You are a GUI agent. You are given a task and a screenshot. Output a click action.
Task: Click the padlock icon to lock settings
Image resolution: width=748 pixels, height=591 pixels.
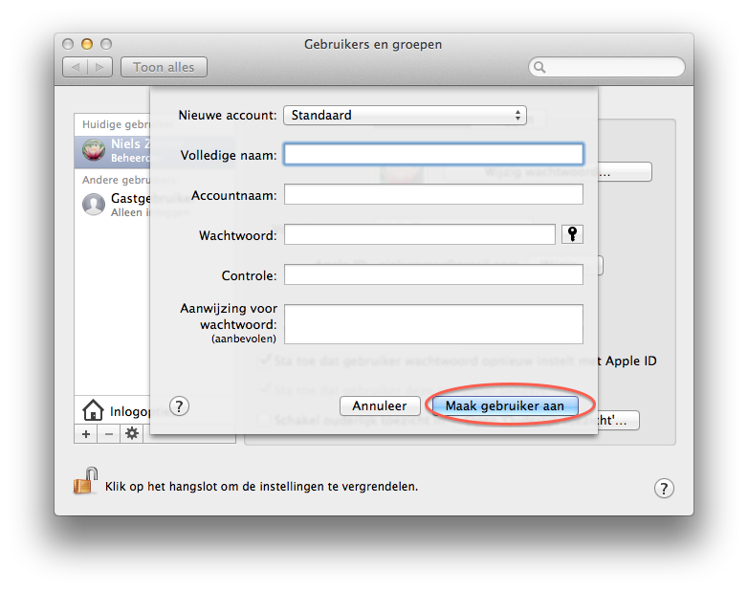[x=86, y=481]
